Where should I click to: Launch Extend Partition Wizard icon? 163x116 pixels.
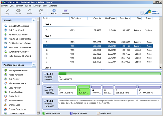tap(6, 26)
